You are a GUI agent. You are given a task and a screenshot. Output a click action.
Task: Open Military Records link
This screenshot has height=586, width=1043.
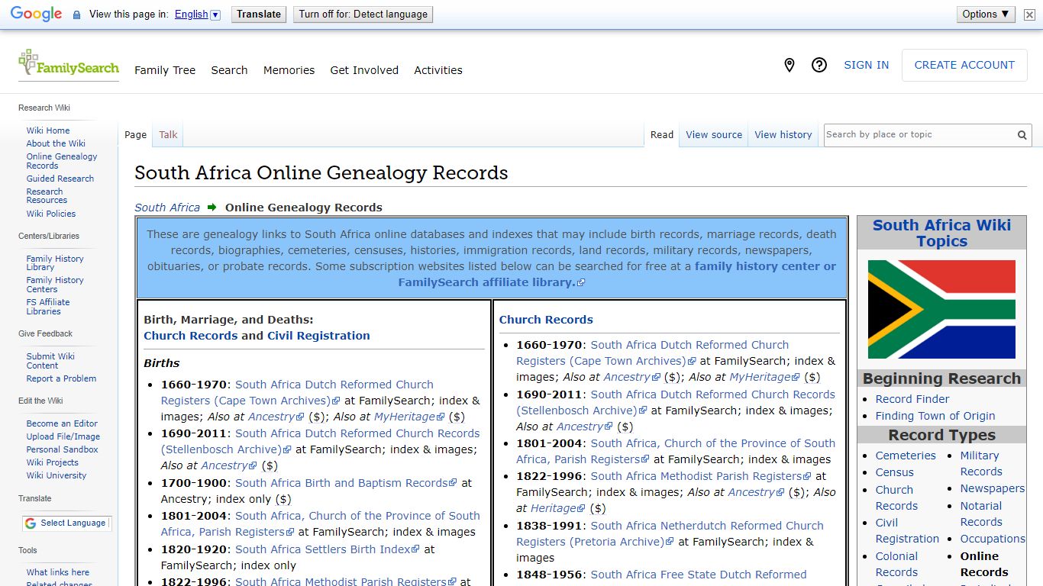click(981, 463)
